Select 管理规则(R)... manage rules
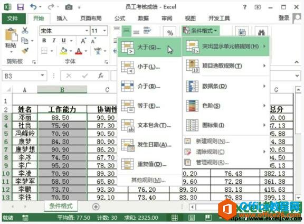 pos(226,162)
